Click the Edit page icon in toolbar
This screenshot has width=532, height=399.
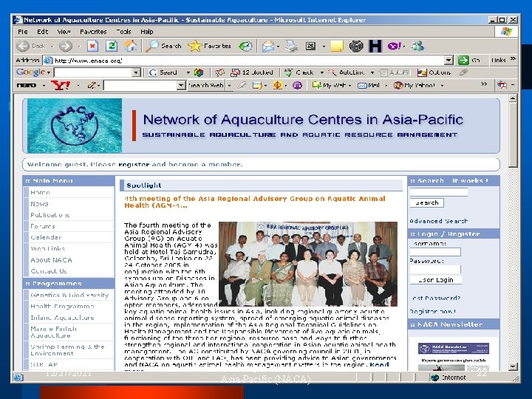pos(310,46)
